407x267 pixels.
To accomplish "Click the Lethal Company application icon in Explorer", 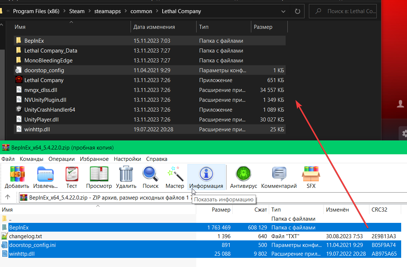I will [19, 80].
